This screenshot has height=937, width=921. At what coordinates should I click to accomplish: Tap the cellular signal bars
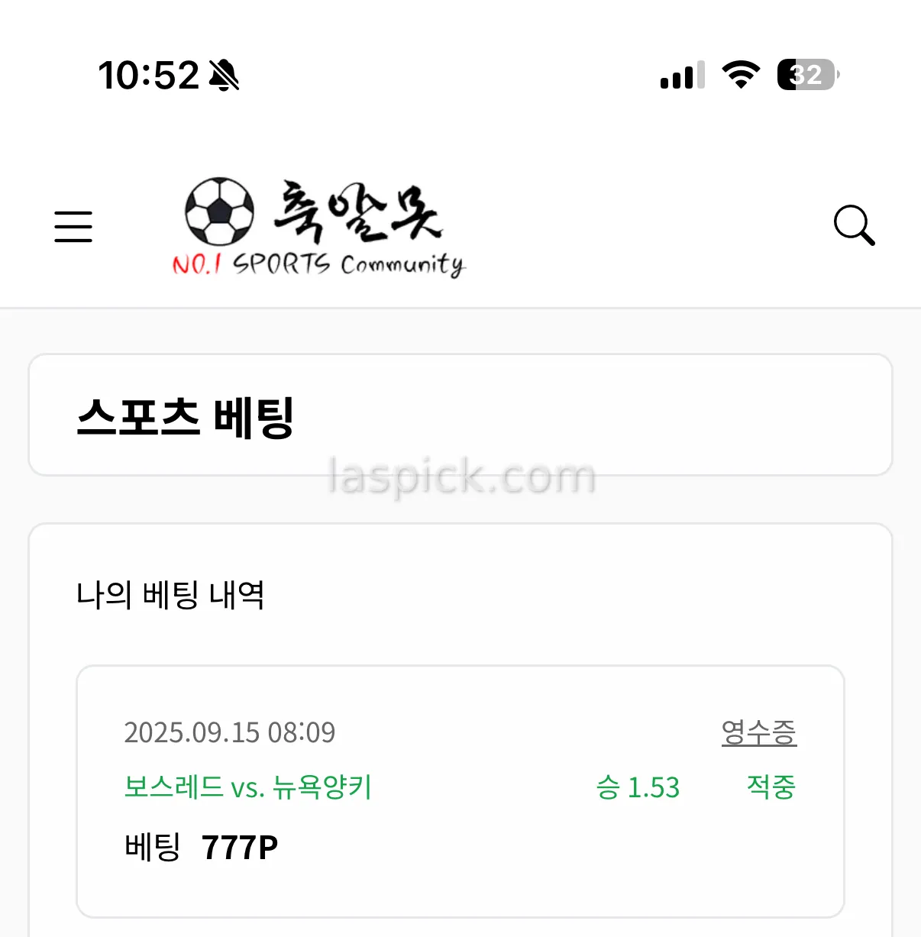pos(682,76)
